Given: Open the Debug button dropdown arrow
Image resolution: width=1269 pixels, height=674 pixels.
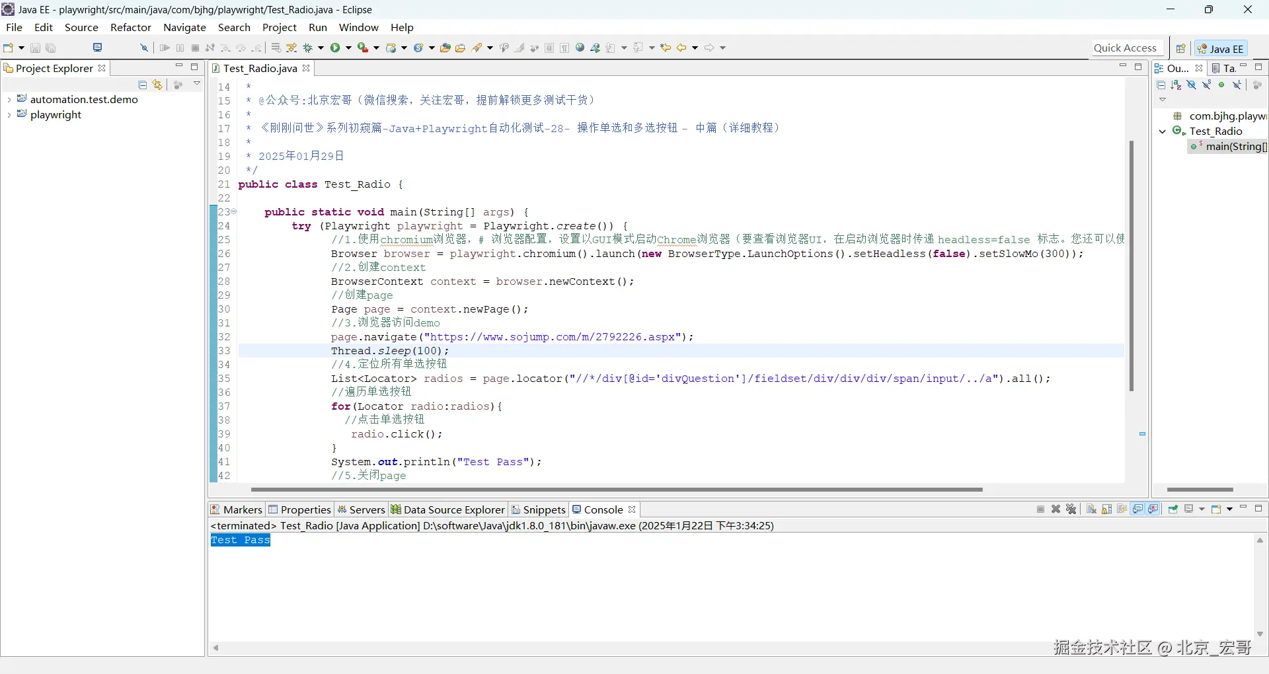Looking at the screenshot, I should click(x=321, y=48).
